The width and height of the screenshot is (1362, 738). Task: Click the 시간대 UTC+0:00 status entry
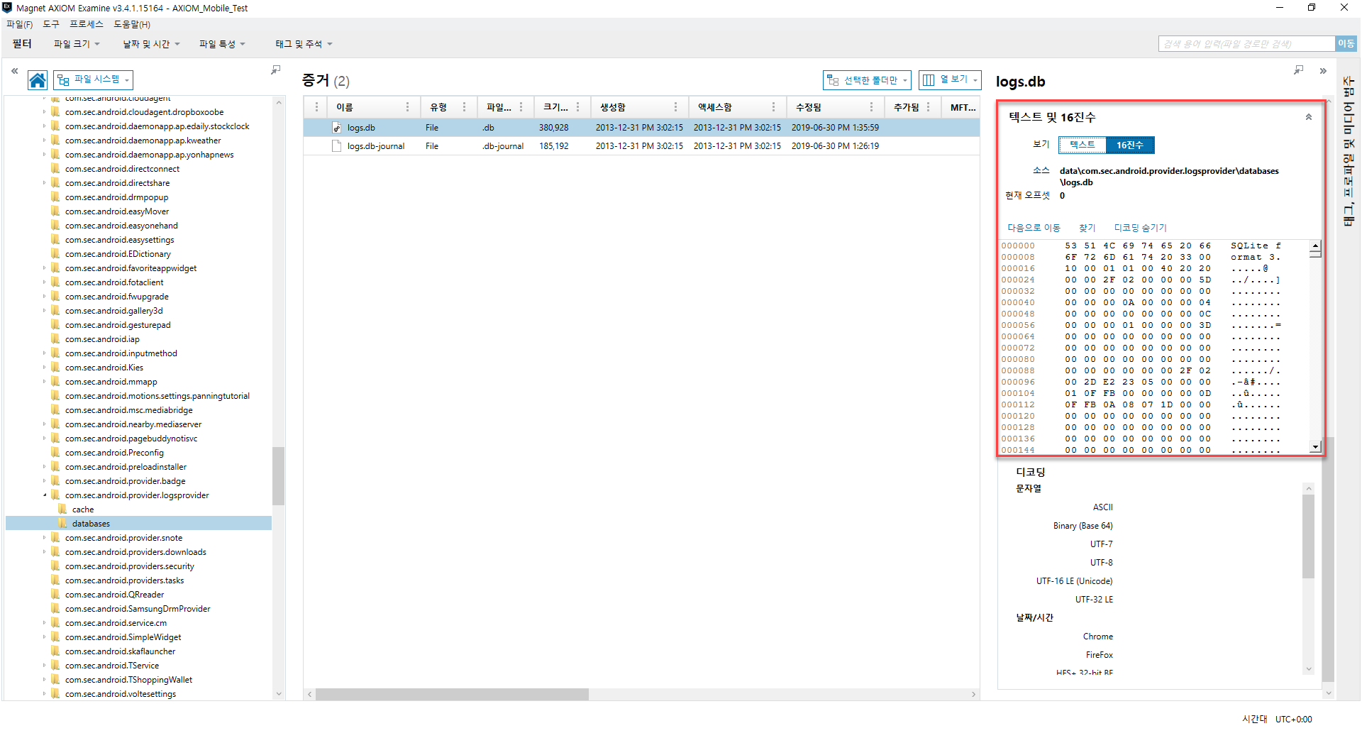pyautogui.click(x=1277, y=719)
